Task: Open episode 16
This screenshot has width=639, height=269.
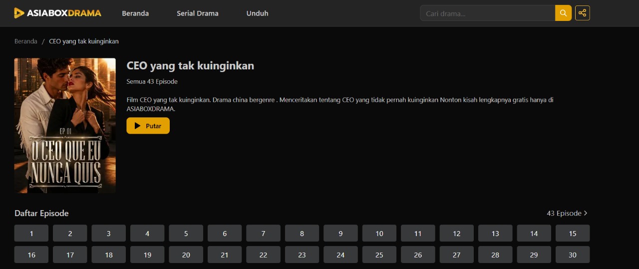Action: point(31,255)
